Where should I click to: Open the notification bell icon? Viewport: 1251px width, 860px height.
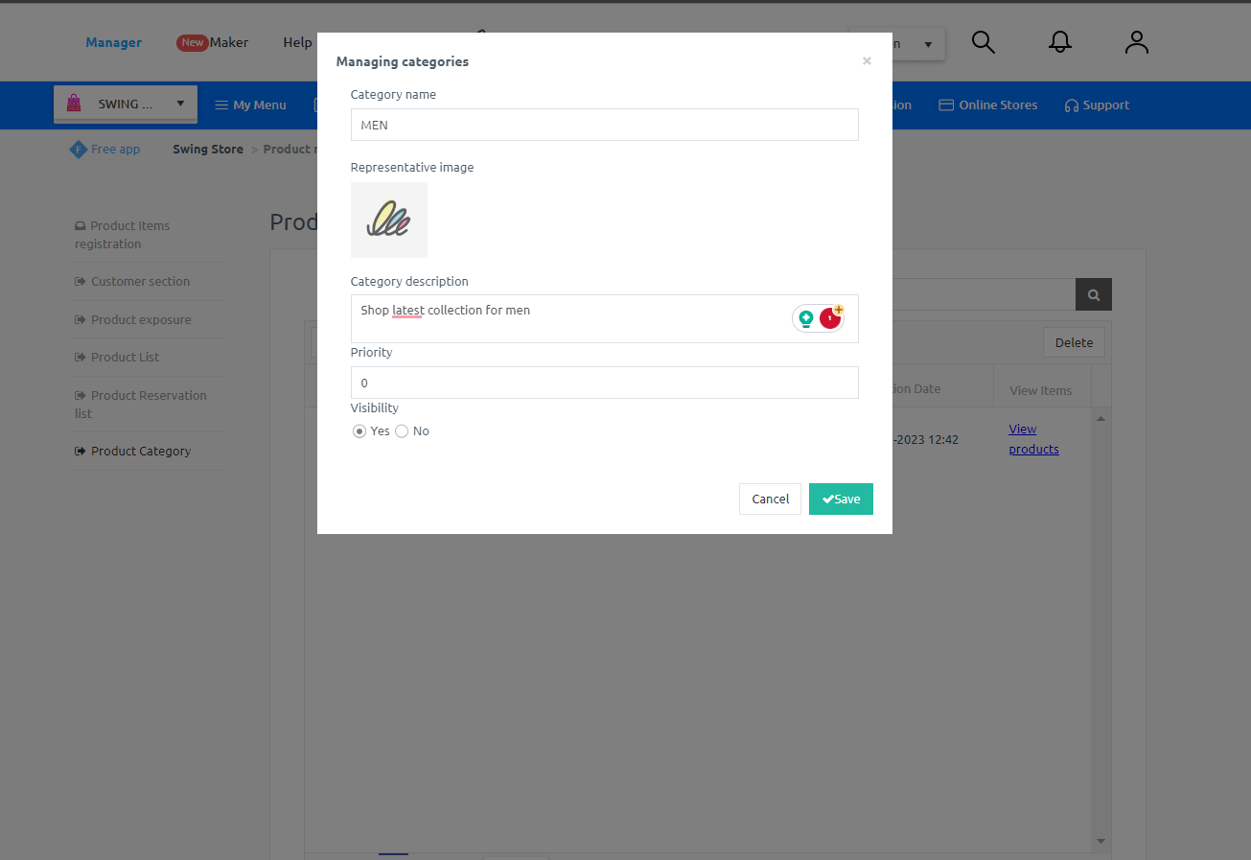coord(1059,42)
